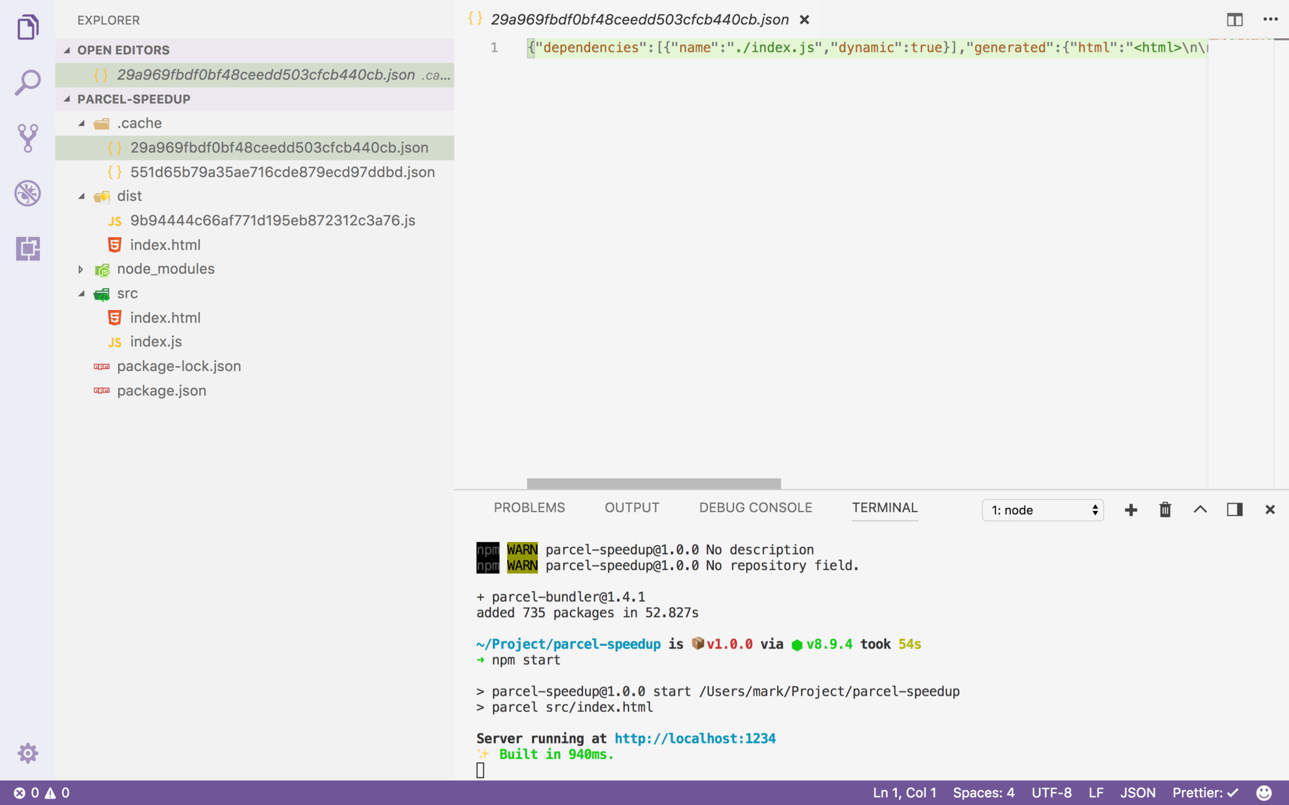Collapse the .cache folder
1289x805 pixels.
click(81, 123)
